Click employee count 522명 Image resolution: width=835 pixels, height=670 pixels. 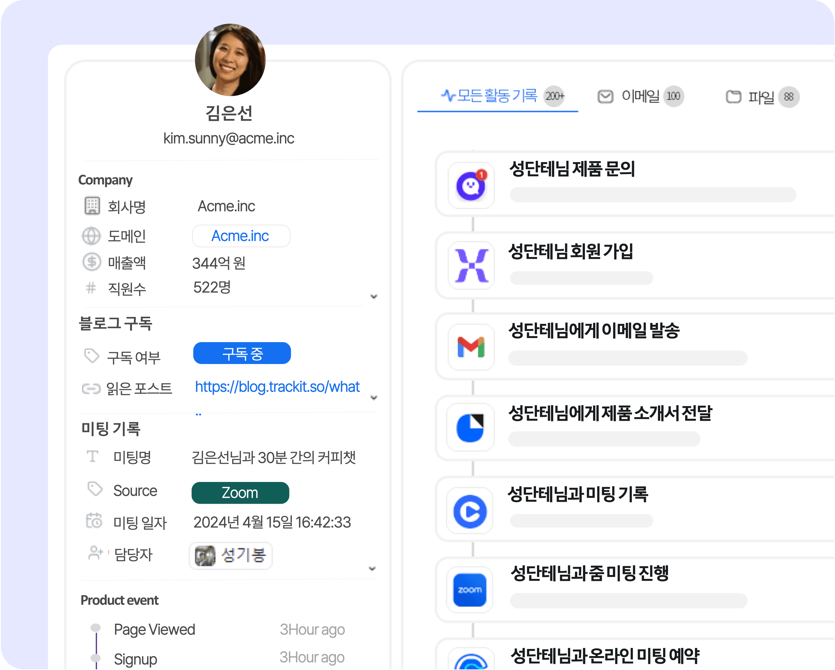[212, 288]
